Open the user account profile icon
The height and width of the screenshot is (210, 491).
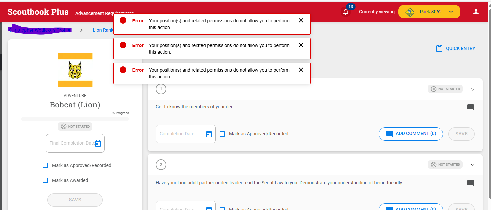(x=476, y=12)
